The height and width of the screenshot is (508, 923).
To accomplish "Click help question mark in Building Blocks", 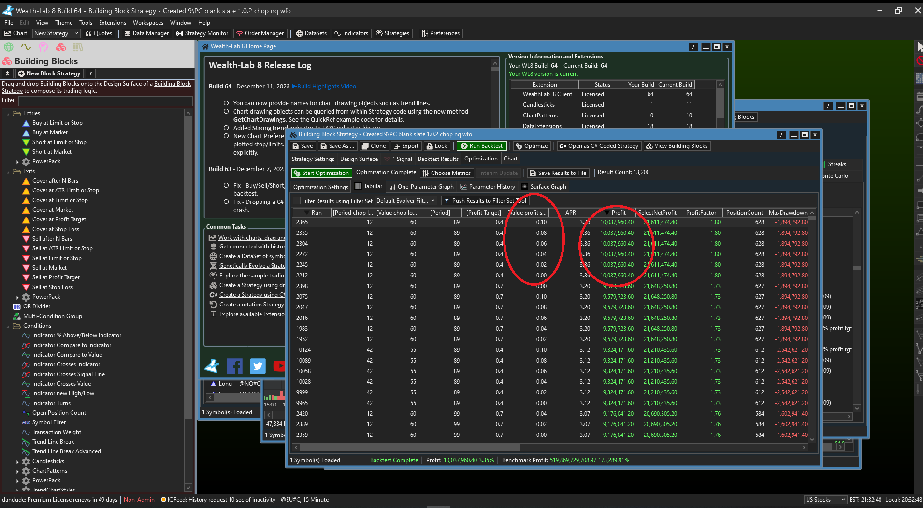I will click(90, 73).
